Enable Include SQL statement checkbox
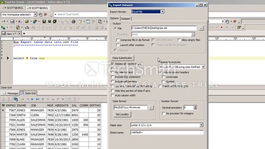This screenshot has width=265, height=149. pyautogui.click(x=112, y=77)
